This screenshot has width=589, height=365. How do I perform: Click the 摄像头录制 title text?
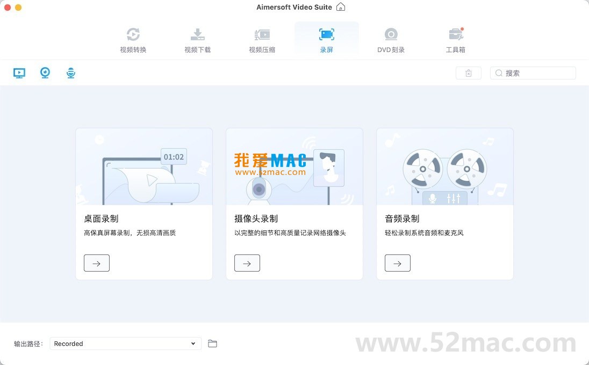tap(256, 218)
